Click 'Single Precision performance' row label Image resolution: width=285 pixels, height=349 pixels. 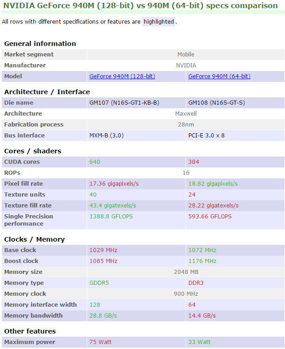[x=29, y=220]
